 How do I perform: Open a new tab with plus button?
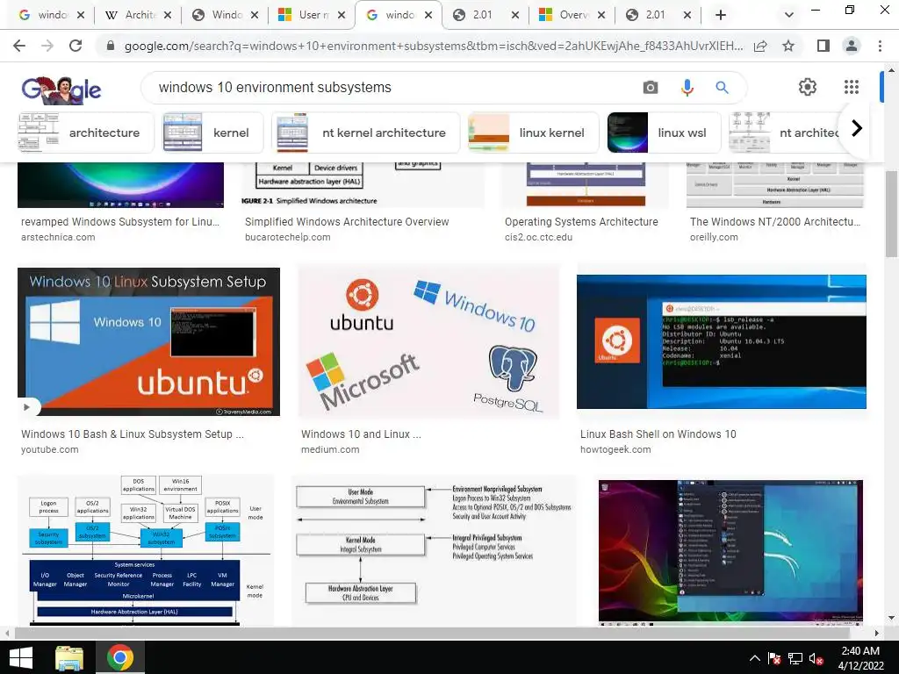(721, 15)
